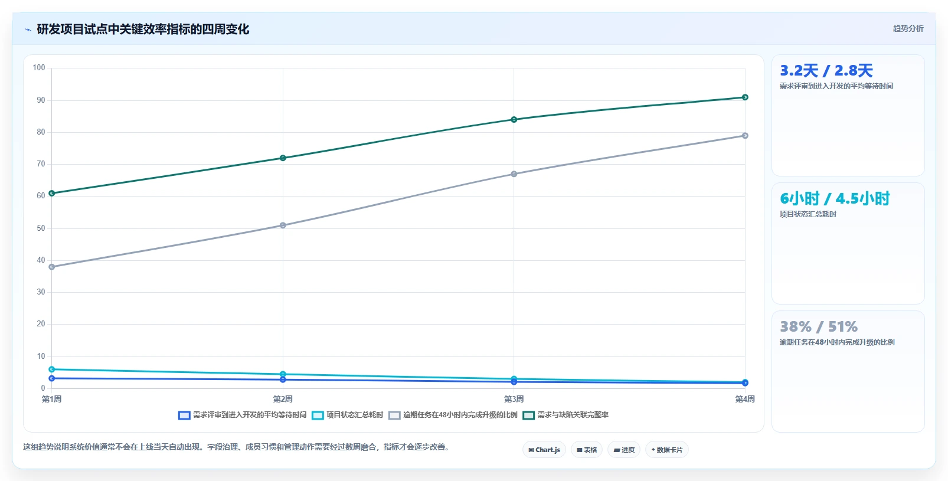Click x-axis label 第2周
The height and width of the screenshot is (481, 948).
(x=283, y=400)
